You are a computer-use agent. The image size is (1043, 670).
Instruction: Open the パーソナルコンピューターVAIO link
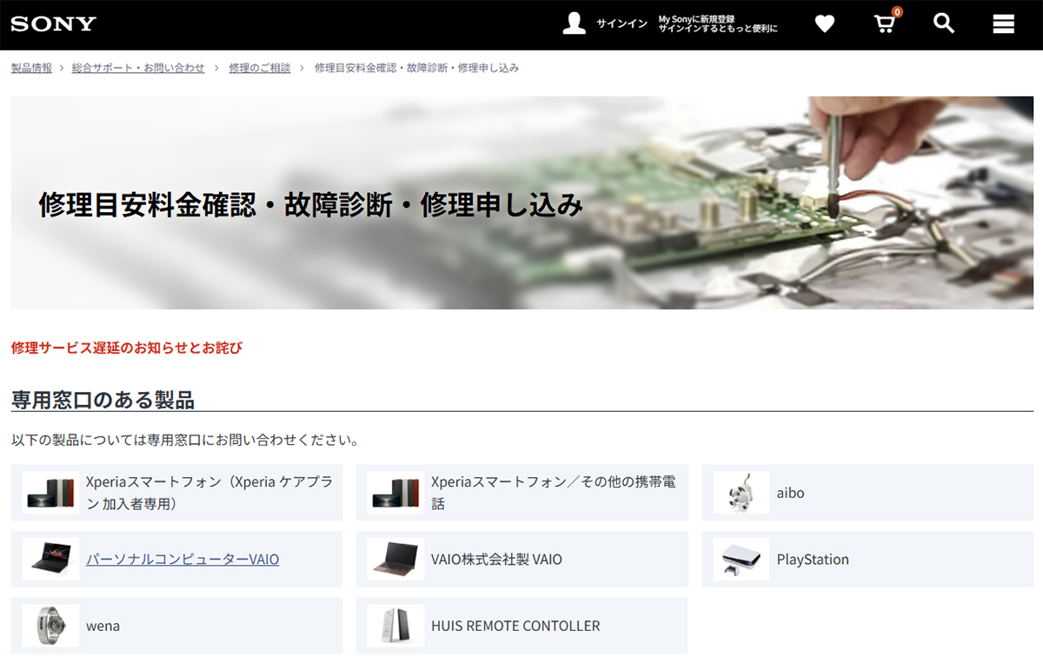183,560
